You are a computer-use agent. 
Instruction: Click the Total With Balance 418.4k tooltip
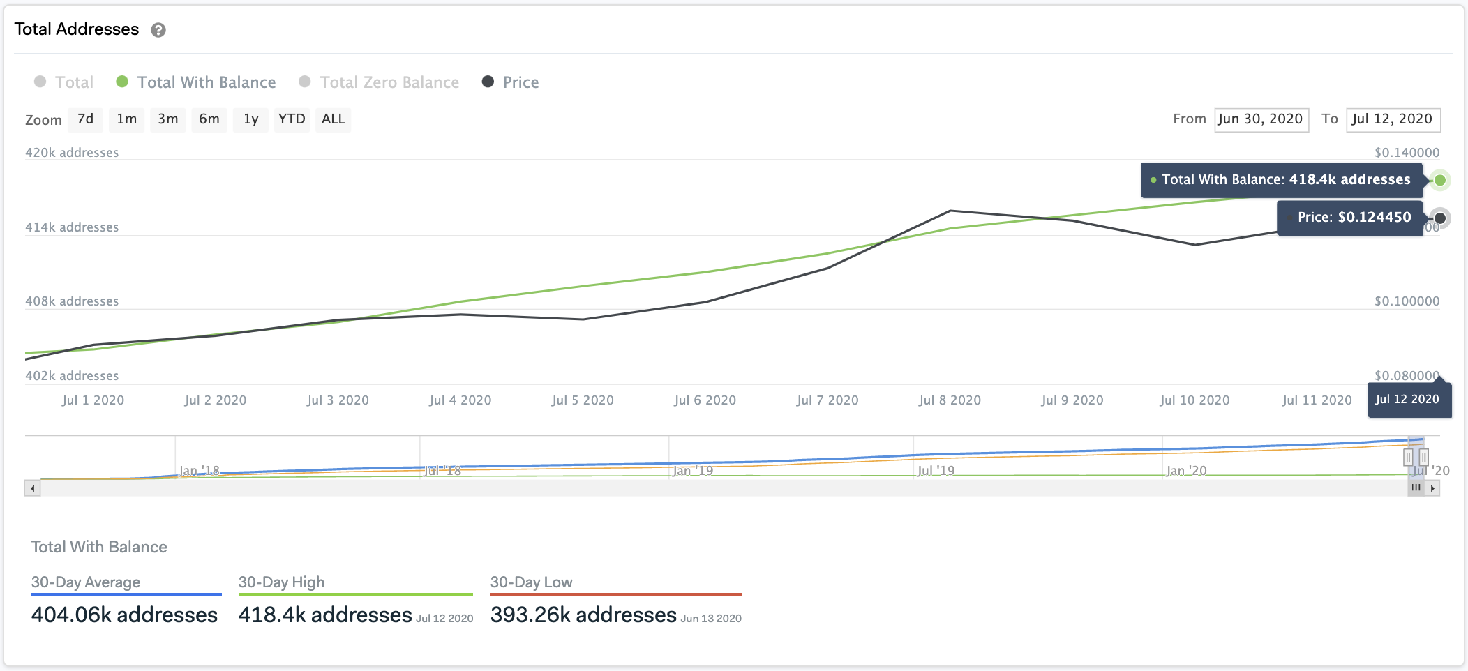pos(1281,180)
